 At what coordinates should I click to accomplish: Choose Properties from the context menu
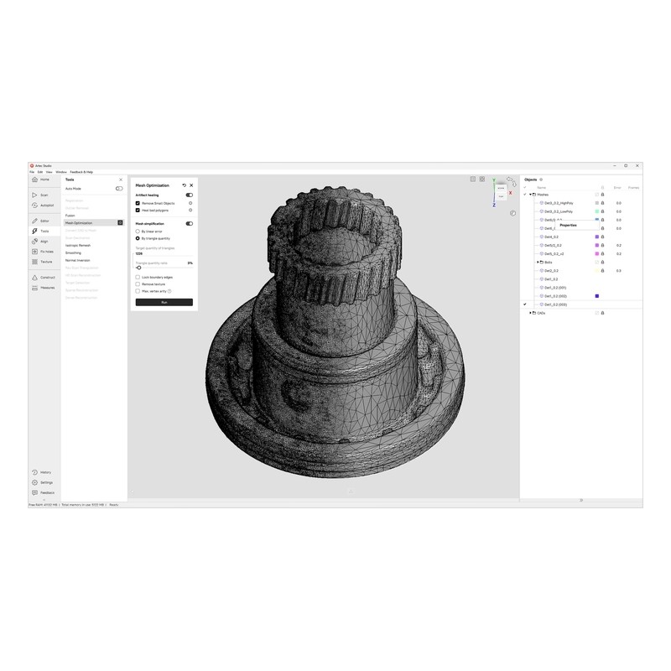click(x=569, y=225)
